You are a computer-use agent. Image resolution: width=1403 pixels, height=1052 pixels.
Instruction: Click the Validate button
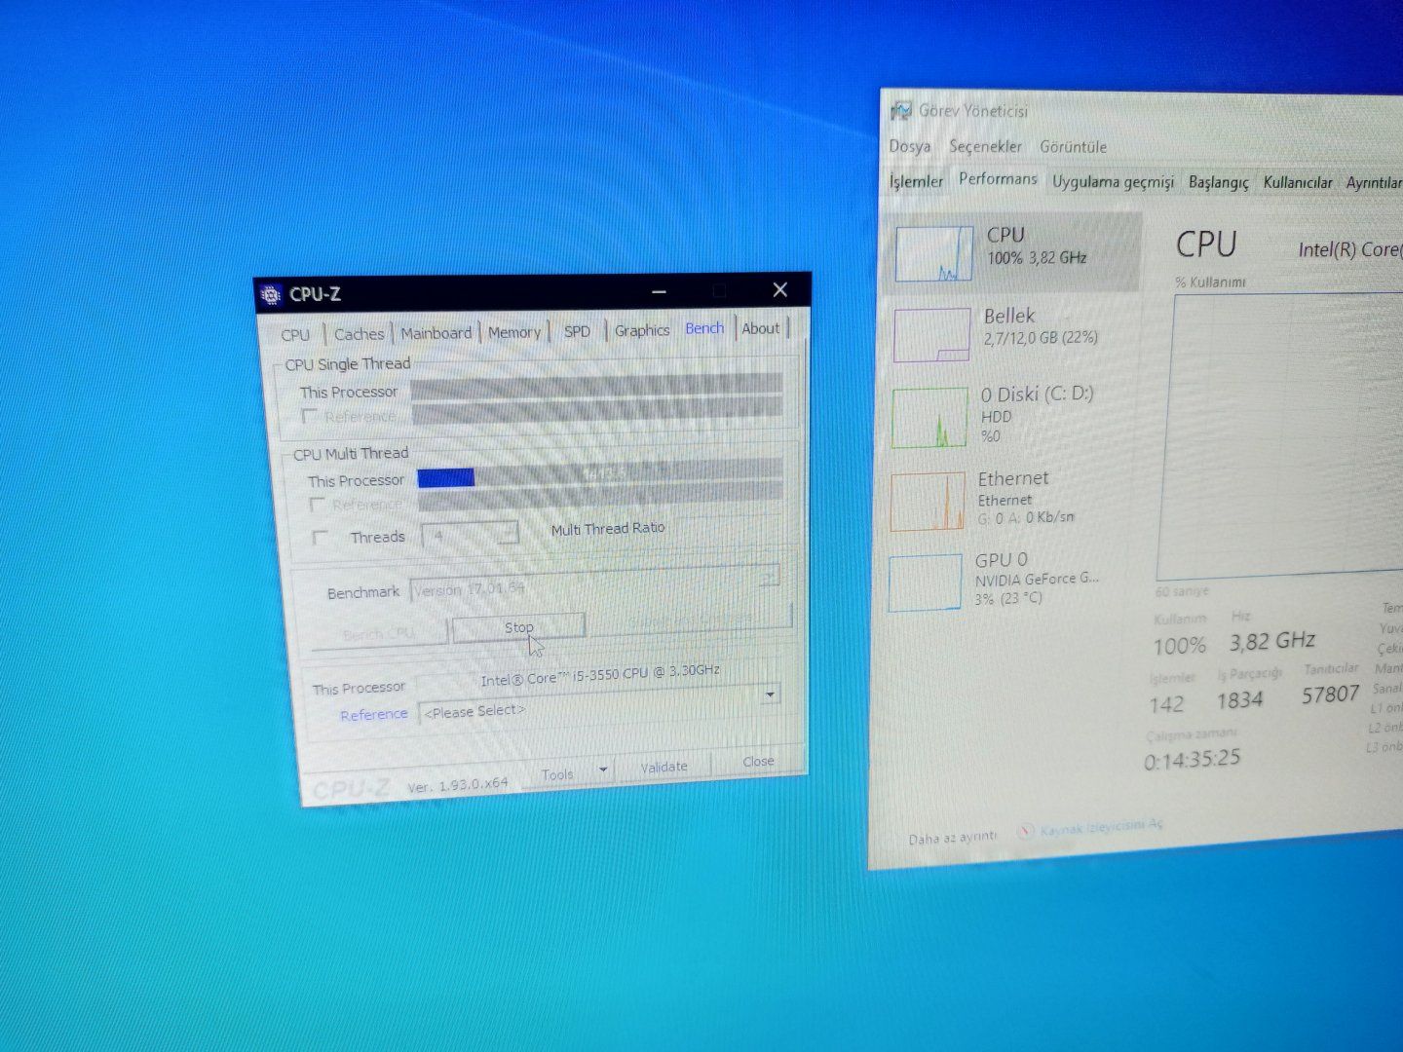pyautogui.click(x=664, y=767)
